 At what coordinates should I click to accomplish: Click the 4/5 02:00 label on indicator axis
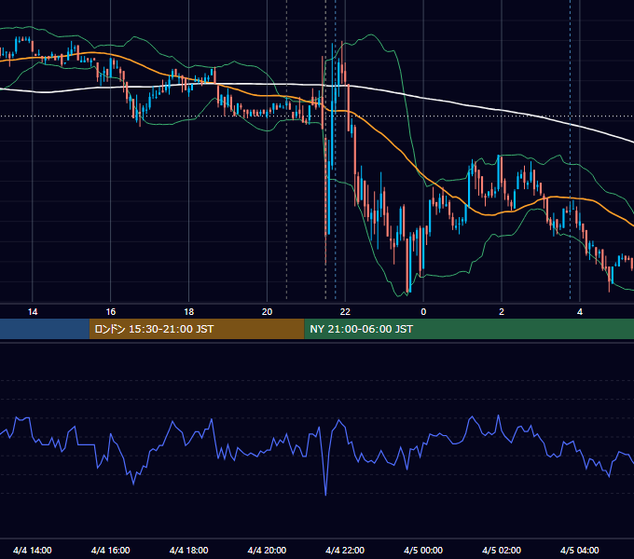(502, 550)
